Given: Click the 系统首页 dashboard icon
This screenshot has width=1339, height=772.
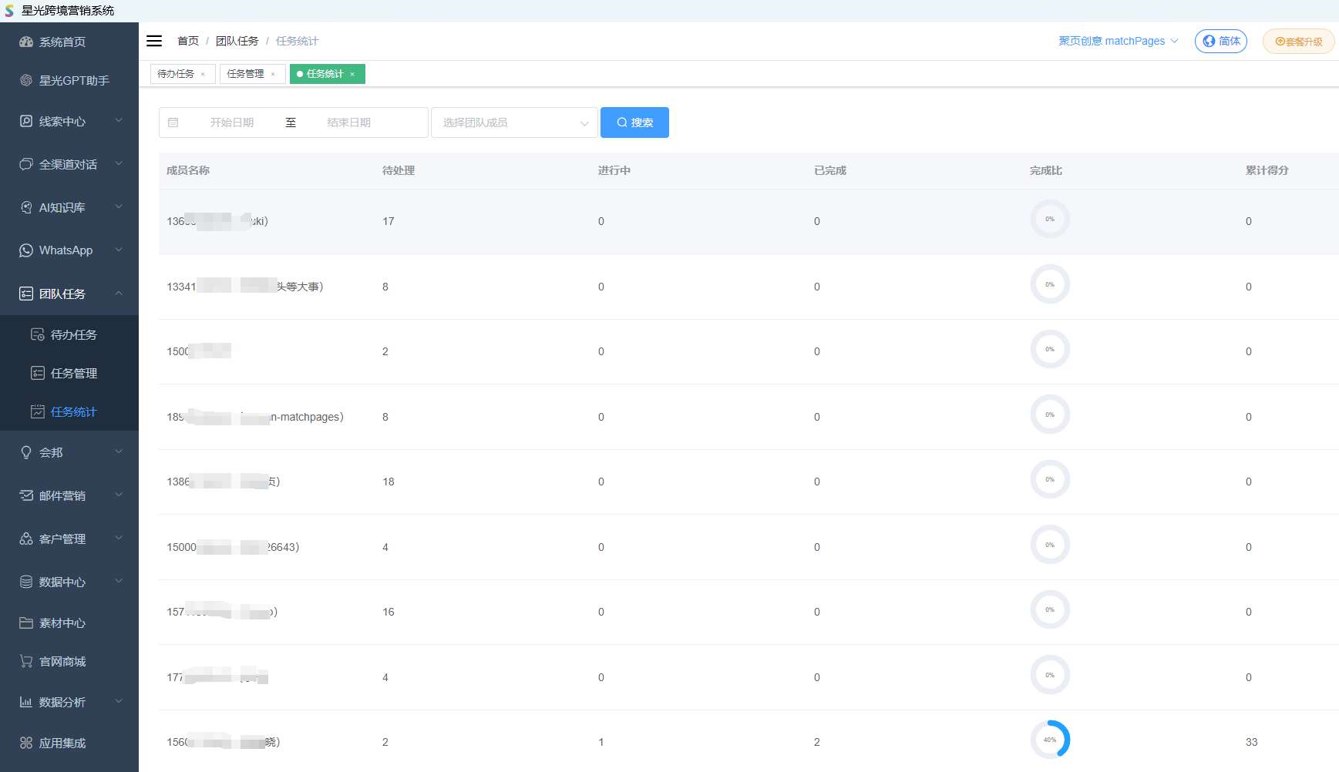Looking at the screenshot, I should click(x=26, y=42).
